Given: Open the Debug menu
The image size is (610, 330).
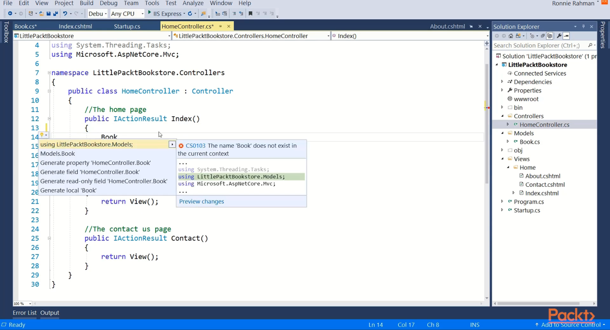Looking at the screenshot, I should pyautogui.click(x=108, y=3).
